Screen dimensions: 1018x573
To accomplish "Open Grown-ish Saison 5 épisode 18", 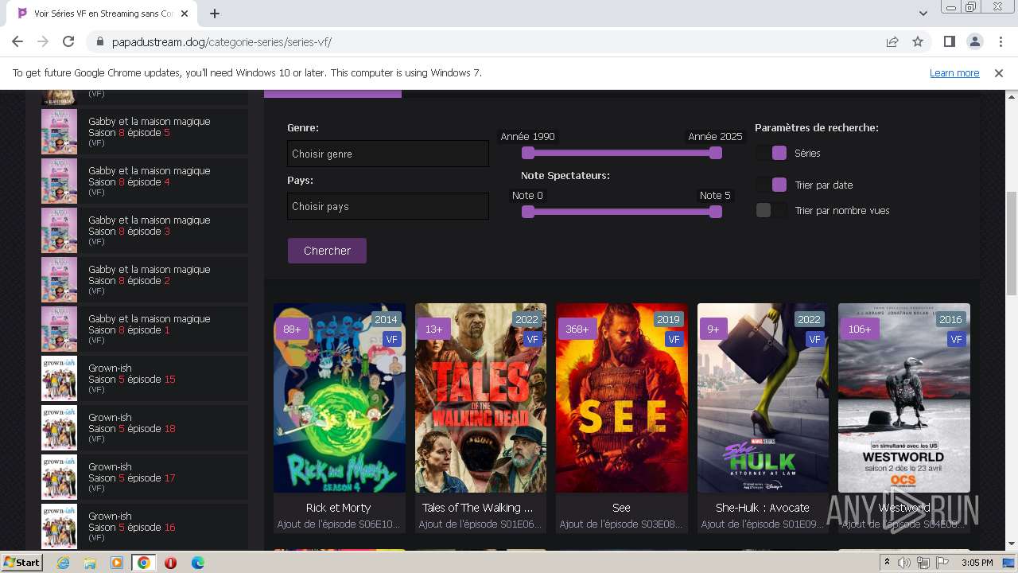I will click(145, 427).
